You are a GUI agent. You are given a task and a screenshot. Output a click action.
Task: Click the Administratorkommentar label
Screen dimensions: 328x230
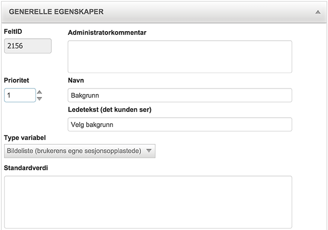107,33
